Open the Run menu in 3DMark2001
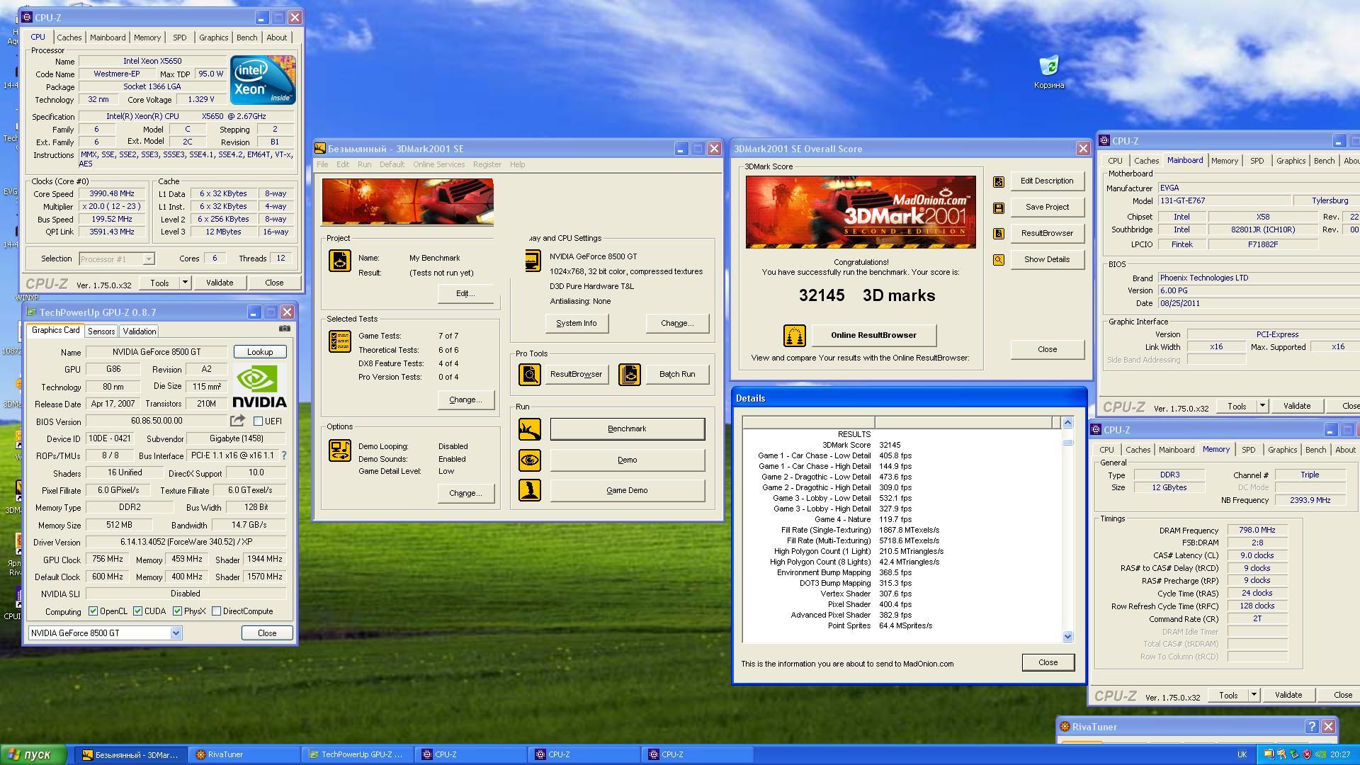This screenshot has width=1360, height=765. click(364, 164)
